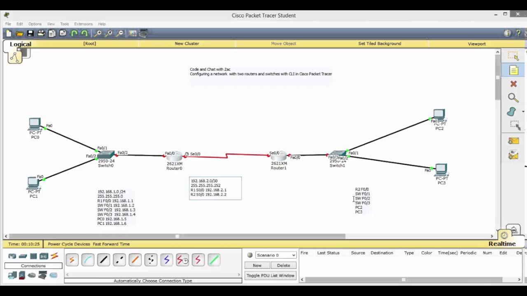The image size is (527, 296).
Task: Undo with the left green arrow
Action: click(74, 33)
